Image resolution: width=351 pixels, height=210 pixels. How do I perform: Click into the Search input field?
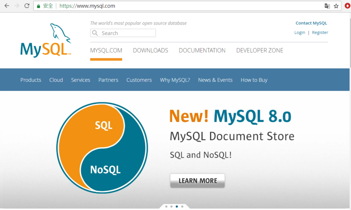click(x=123, y=33)
